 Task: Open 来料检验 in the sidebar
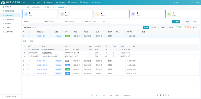click(x=8, y=24)
